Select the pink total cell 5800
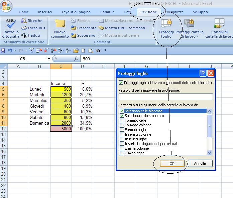The width and height of the screenshot is (233, 198). (x=61, y=129)
